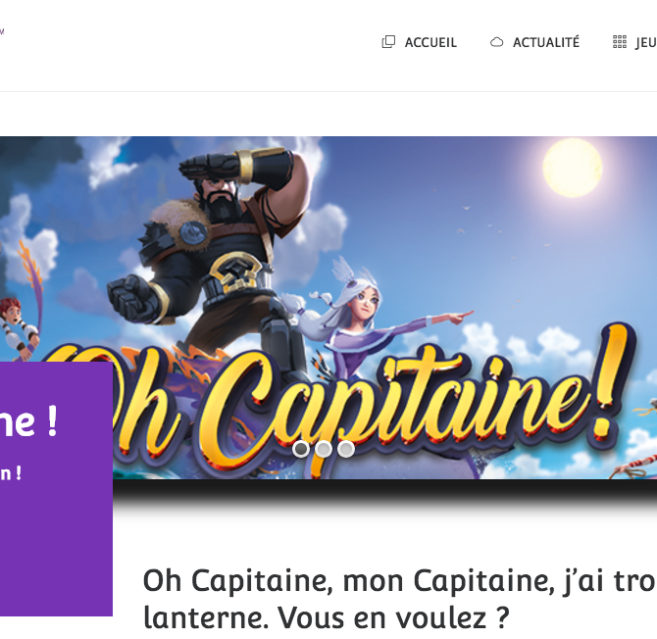Screen dimensions: 657x639
Task: Click the overlapping squares icon beside ACCUEIL
Action: (388, 42)
